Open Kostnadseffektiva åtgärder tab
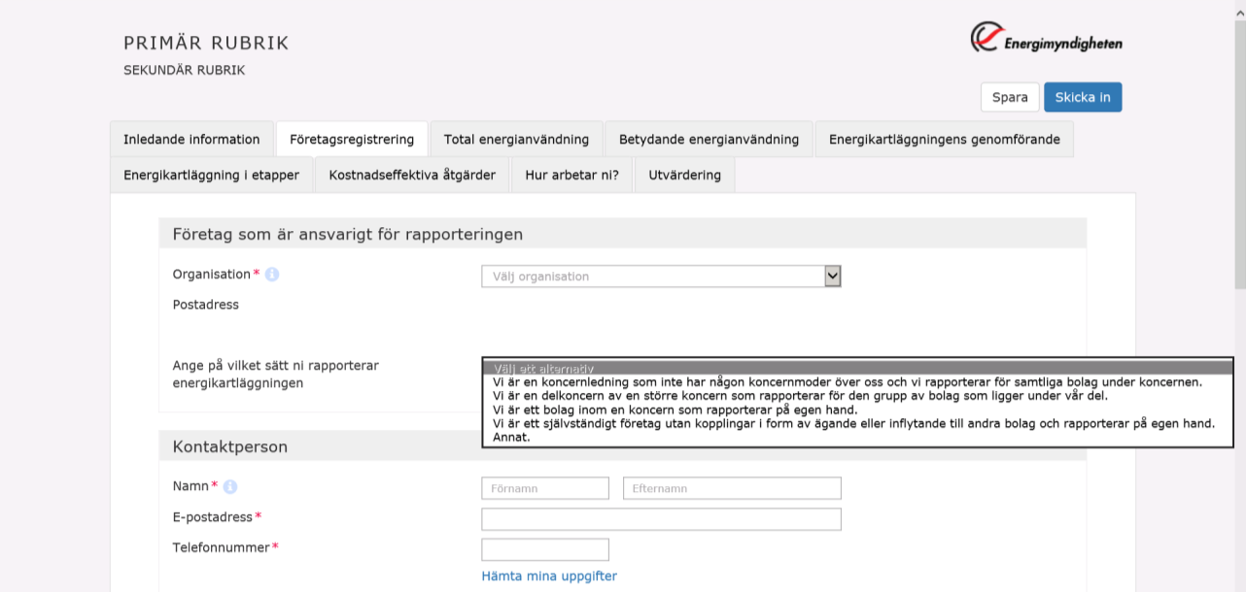The image size is (1246, 592). click(x=412, y=175)
